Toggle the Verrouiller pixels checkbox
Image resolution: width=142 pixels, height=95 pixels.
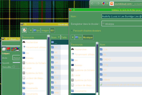[x=14, y=67]
